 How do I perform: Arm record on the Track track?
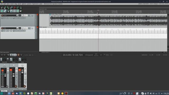tap(2, 16)
